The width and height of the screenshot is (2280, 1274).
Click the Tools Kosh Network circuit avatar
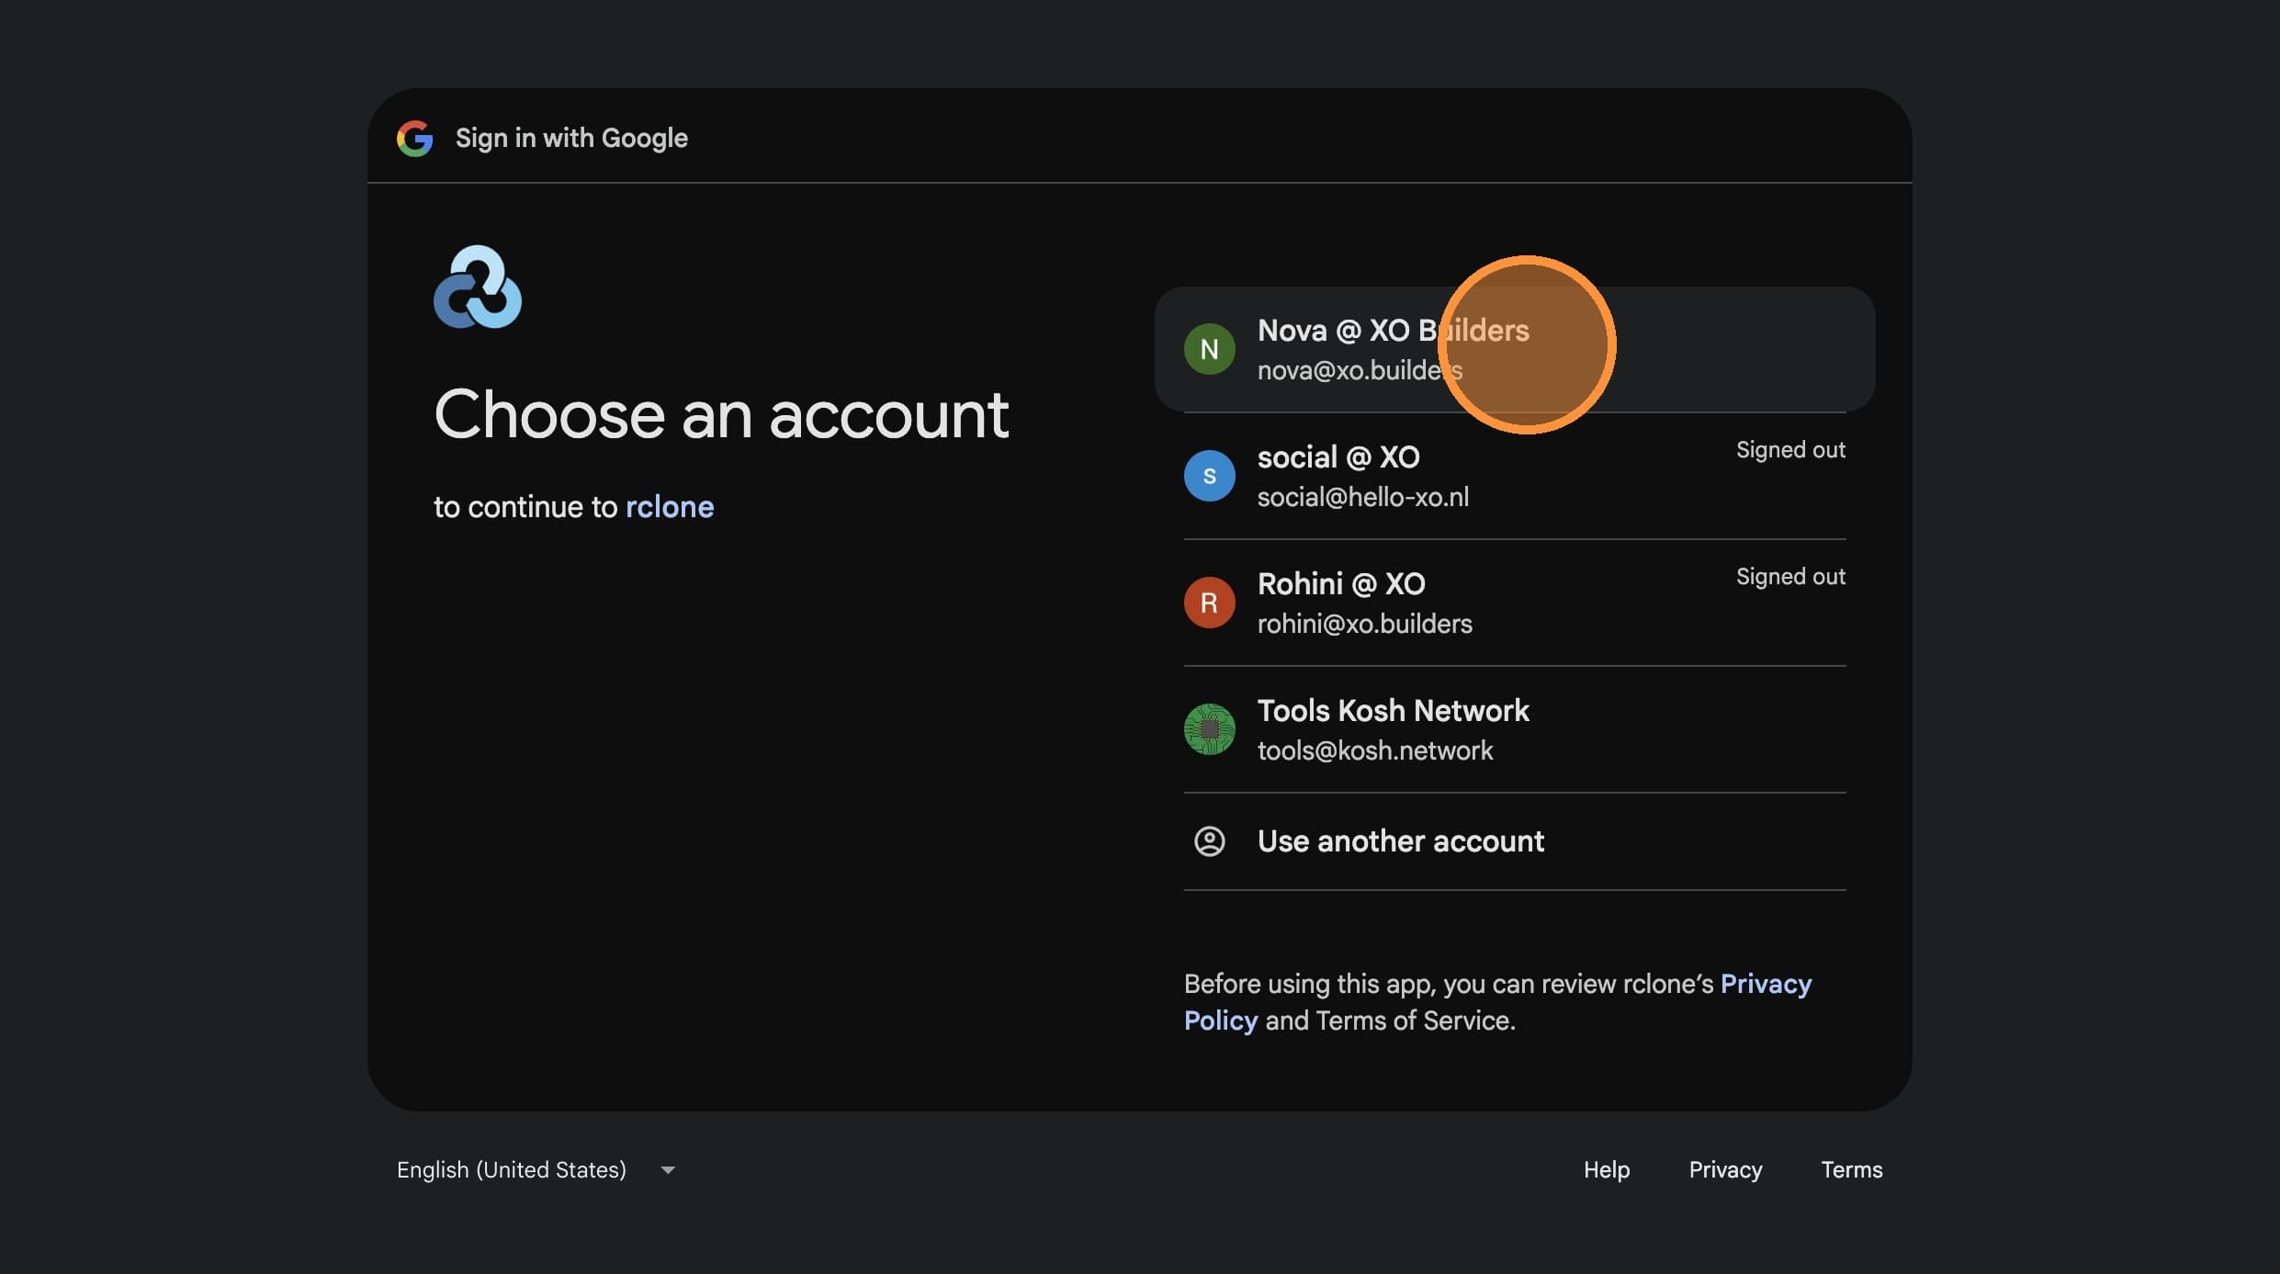(x=1209, y=729)
